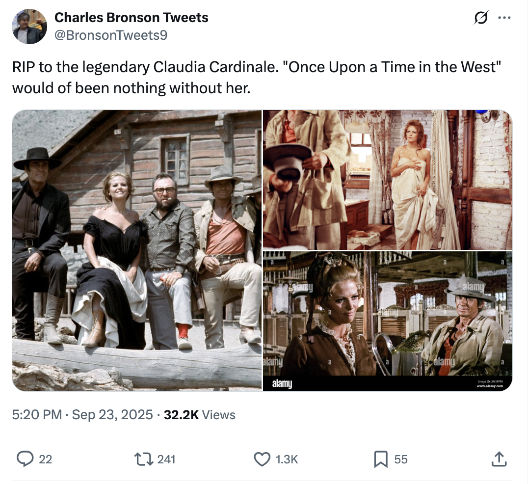Viewport: 528px width, 484px height.
Task: Click the Charles Bronson Tweets display name
Action: pyautogui.click(x=131, y=18)
